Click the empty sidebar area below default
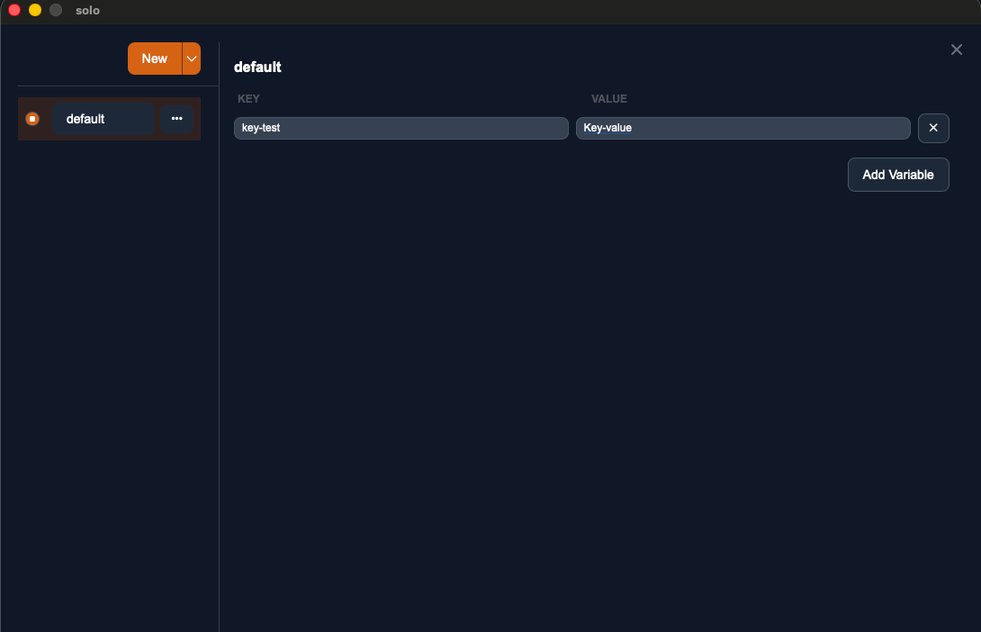 pos(108,360)
